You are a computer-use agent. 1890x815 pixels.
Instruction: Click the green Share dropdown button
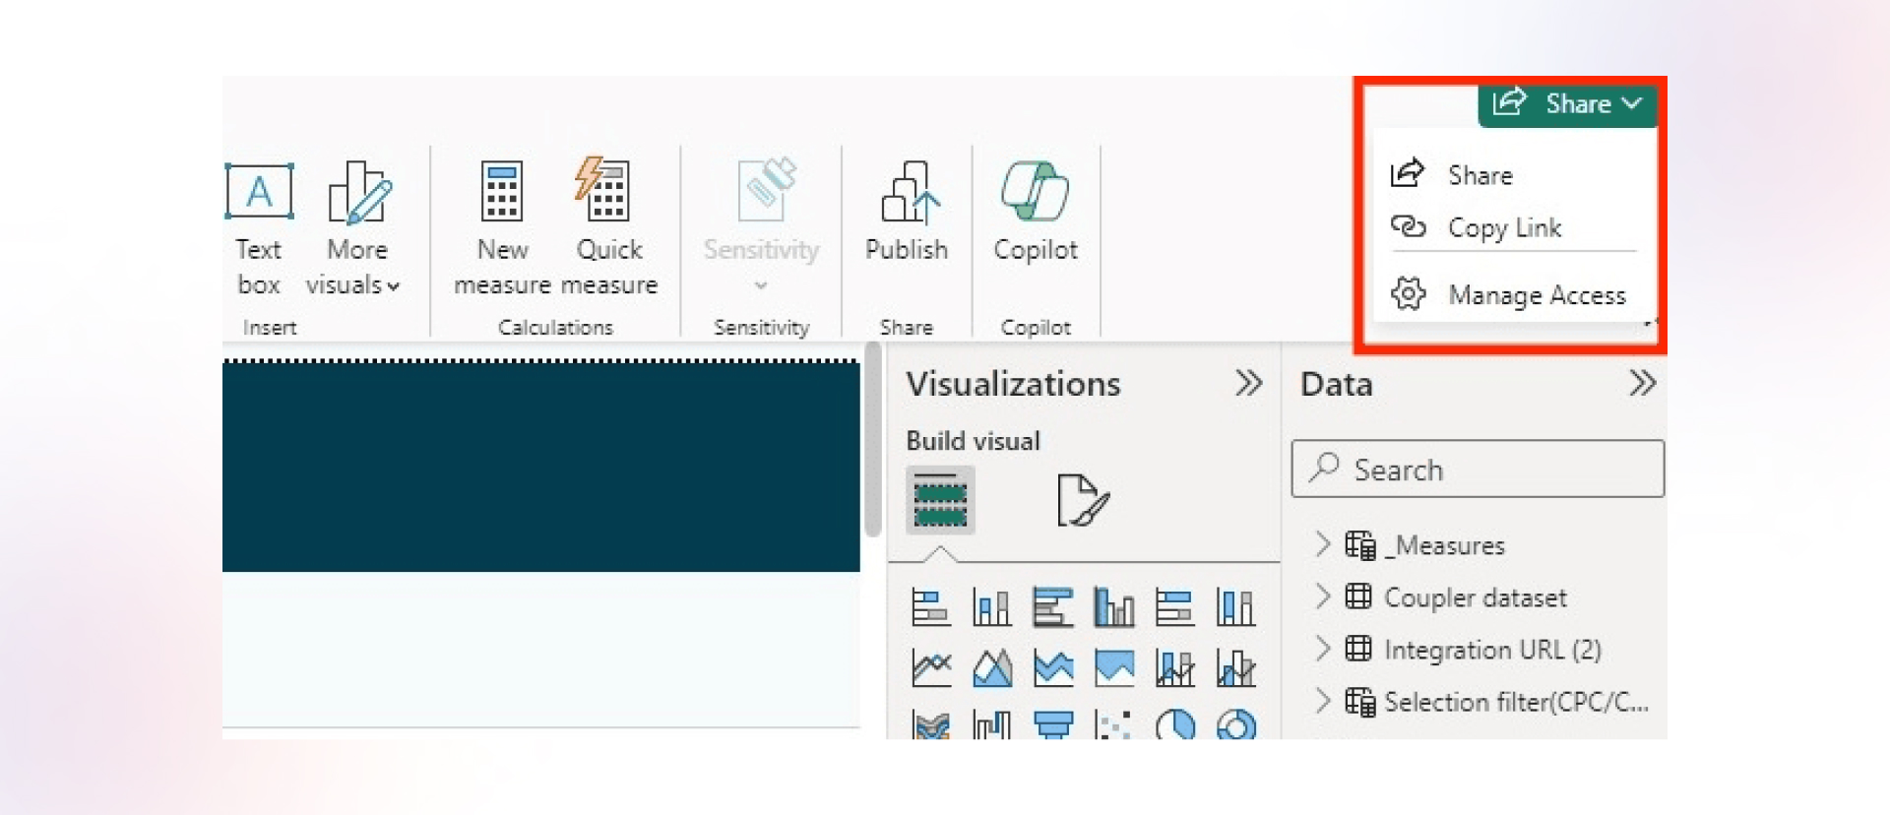(1567, 103)
